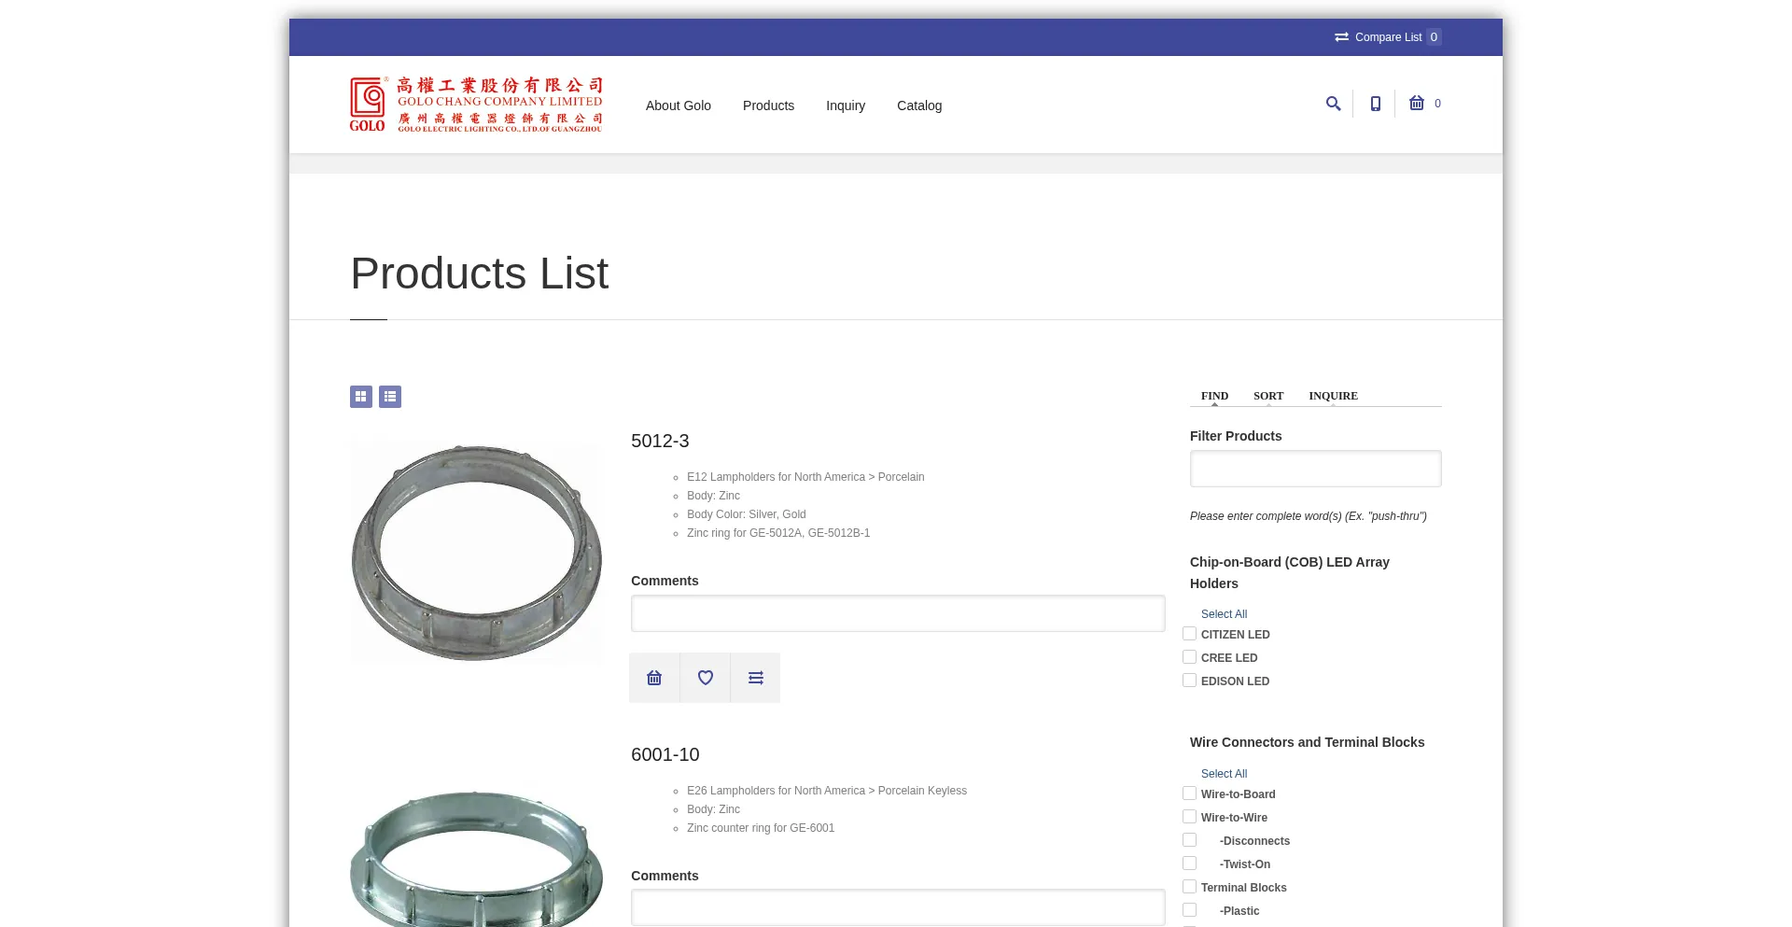1792x927 pixels.
Task: Click text 'Body Color: Silver, Gold'
Action: (747, 514)
